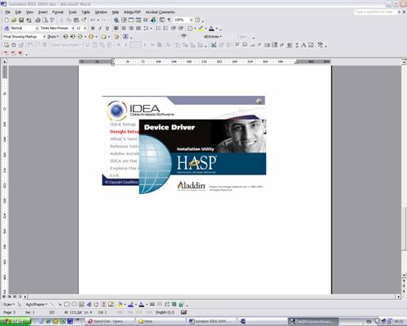Click the numbered list icon
The height and width of the screenshot is (326, 407).
tap(158, 28)
